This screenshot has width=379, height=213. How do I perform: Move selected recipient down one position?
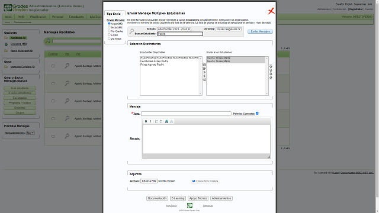click(x=271, y=74)
